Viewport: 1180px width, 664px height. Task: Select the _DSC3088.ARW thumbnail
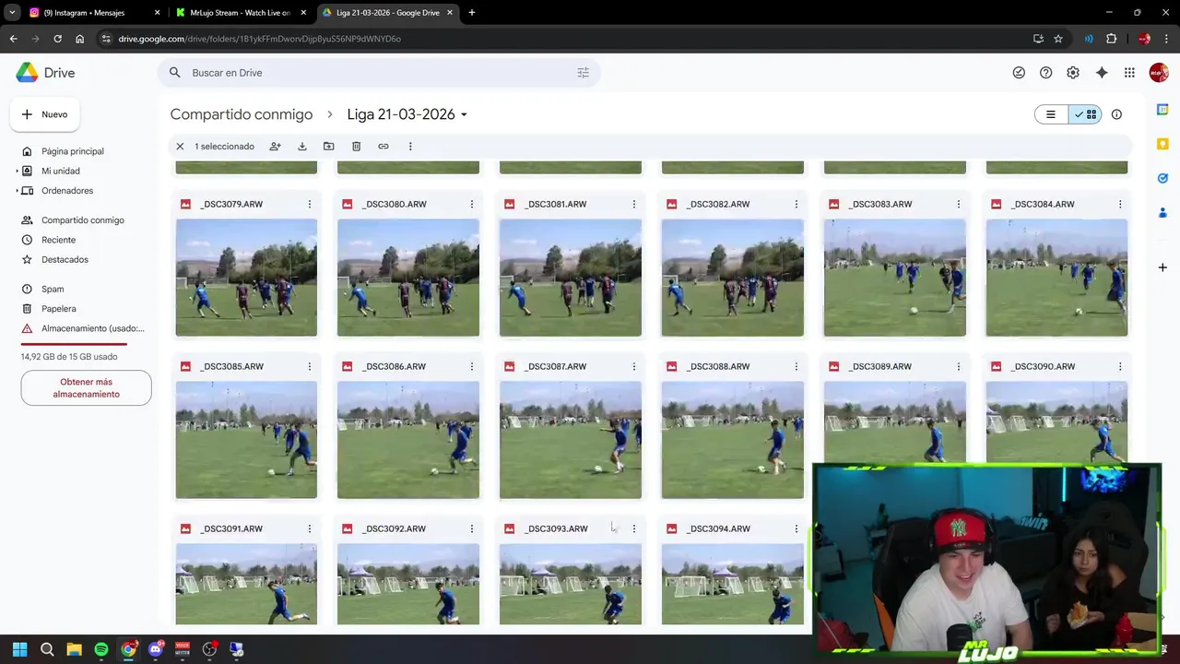(x=733, y=440)
